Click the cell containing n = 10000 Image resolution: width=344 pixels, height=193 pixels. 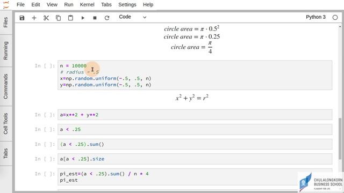(195, 75)
